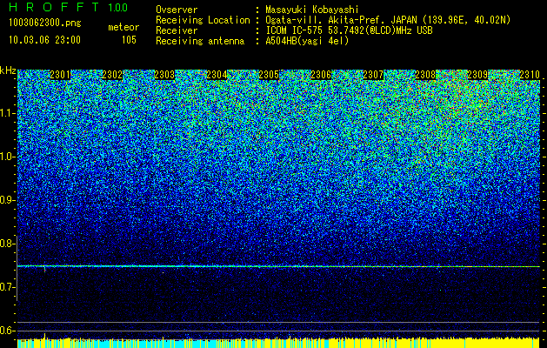The height and width of the screenshot is (348, 547).
Task: Click the meteor echo blip just after 2301
Action: click(44, 269)
